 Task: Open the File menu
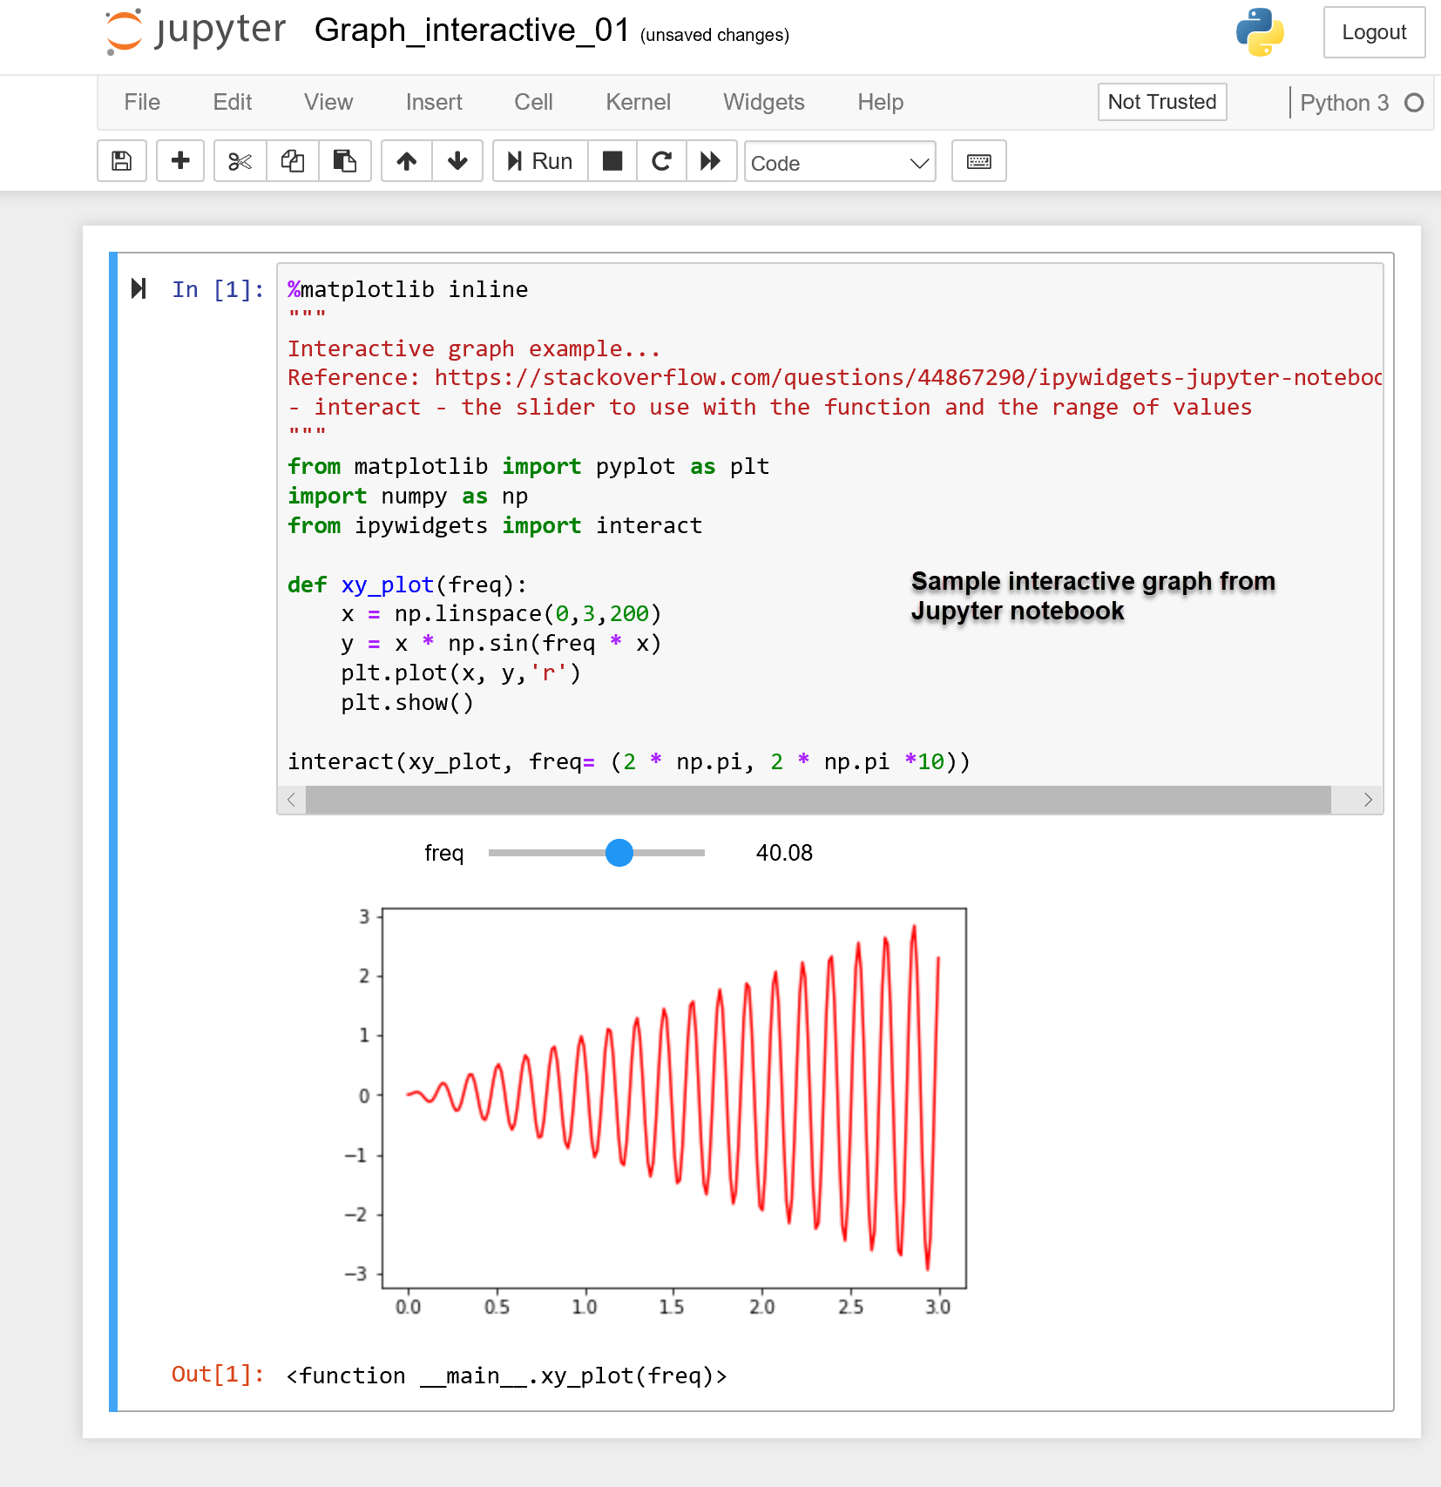point(142,102)
